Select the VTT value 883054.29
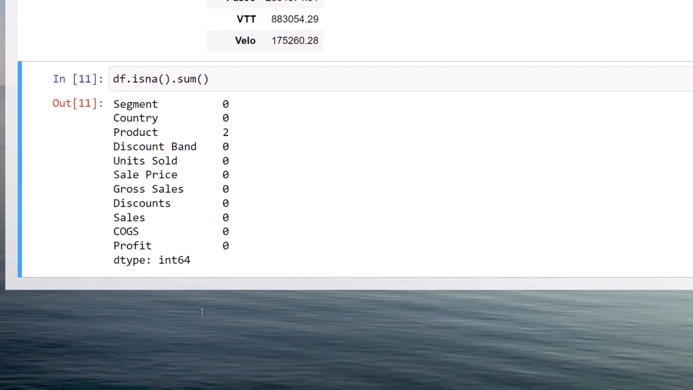This screenshot has width=693, height=390. pos(295,19)
